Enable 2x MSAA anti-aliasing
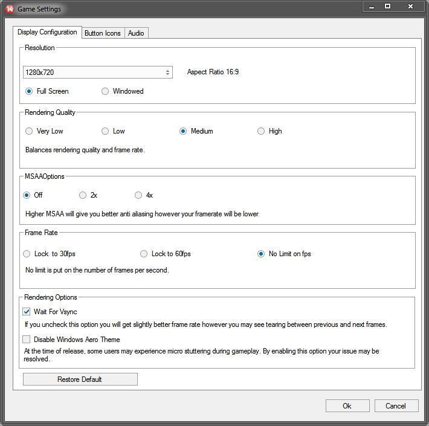The height and width of the screenshot is (426, 429). tap(83, 195)
